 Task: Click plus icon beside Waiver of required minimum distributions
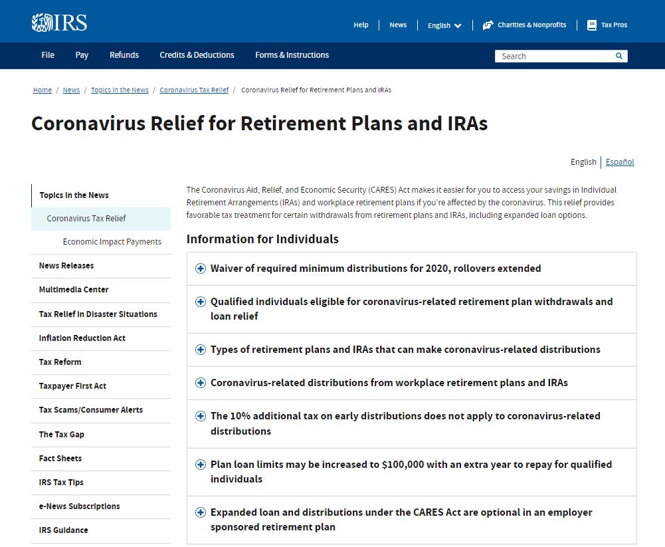pyautogui.click(x=201, y=269)
